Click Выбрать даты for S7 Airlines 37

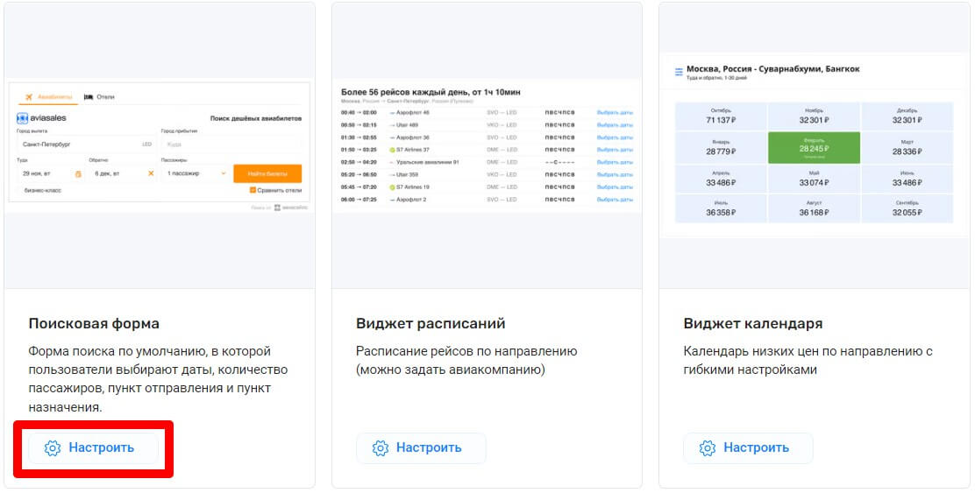(x=615, y=151)
